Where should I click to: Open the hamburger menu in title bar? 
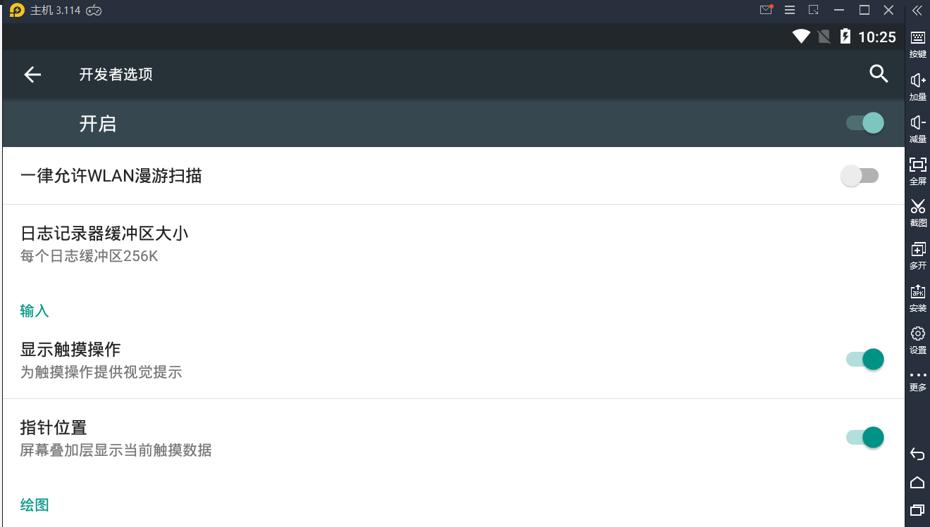[790, 10]
